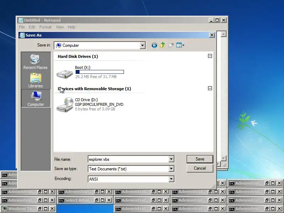This screenshot has height=213, width=284.
Task: Open the Encoding dropdown
Action: coord(171,179)
